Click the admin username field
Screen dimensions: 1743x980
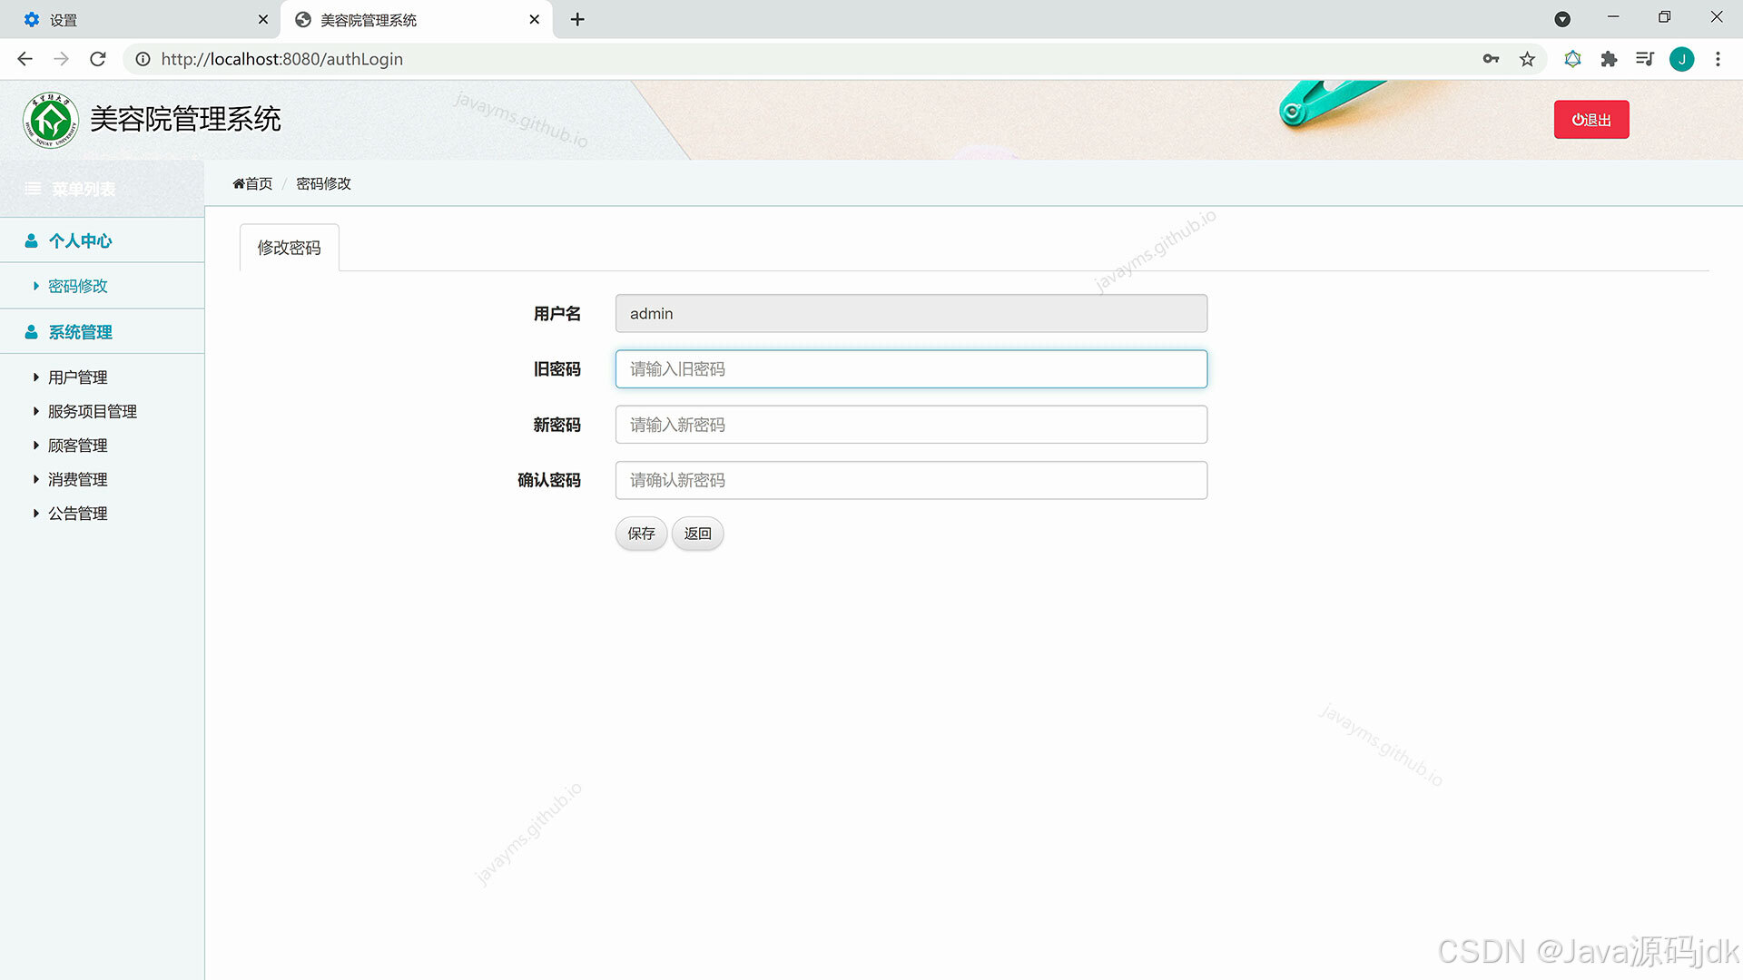click(x=911, y=313)
